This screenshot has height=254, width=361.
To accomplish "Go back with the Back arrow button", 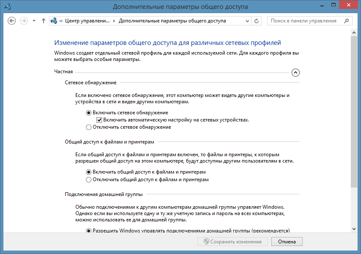I will (x=11, y=21).
